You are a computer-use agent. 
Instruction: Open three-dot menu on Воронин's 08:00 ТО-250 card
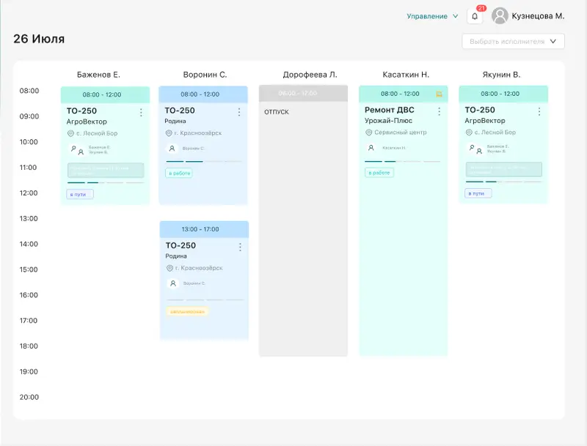[x=238, y=112]
